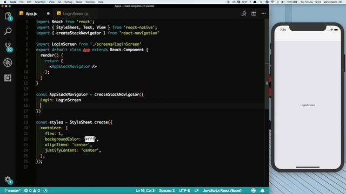Image resolution: width=346 pixels, height=194 pixels.
Task: Open the Explorer view in the activity bar
Action: [8, 16]
